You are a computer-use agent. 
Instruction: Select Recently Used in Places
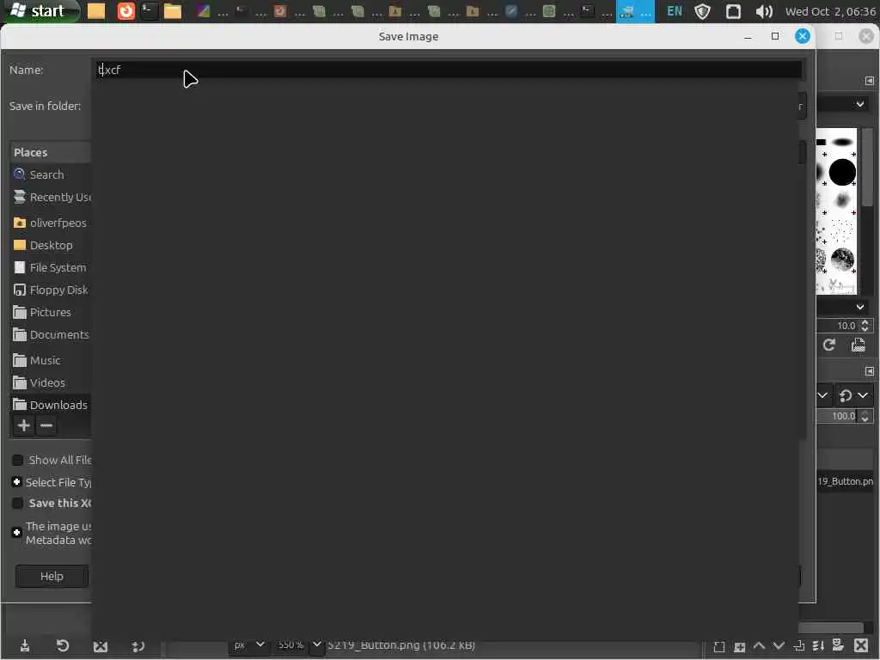click(50, 197)
